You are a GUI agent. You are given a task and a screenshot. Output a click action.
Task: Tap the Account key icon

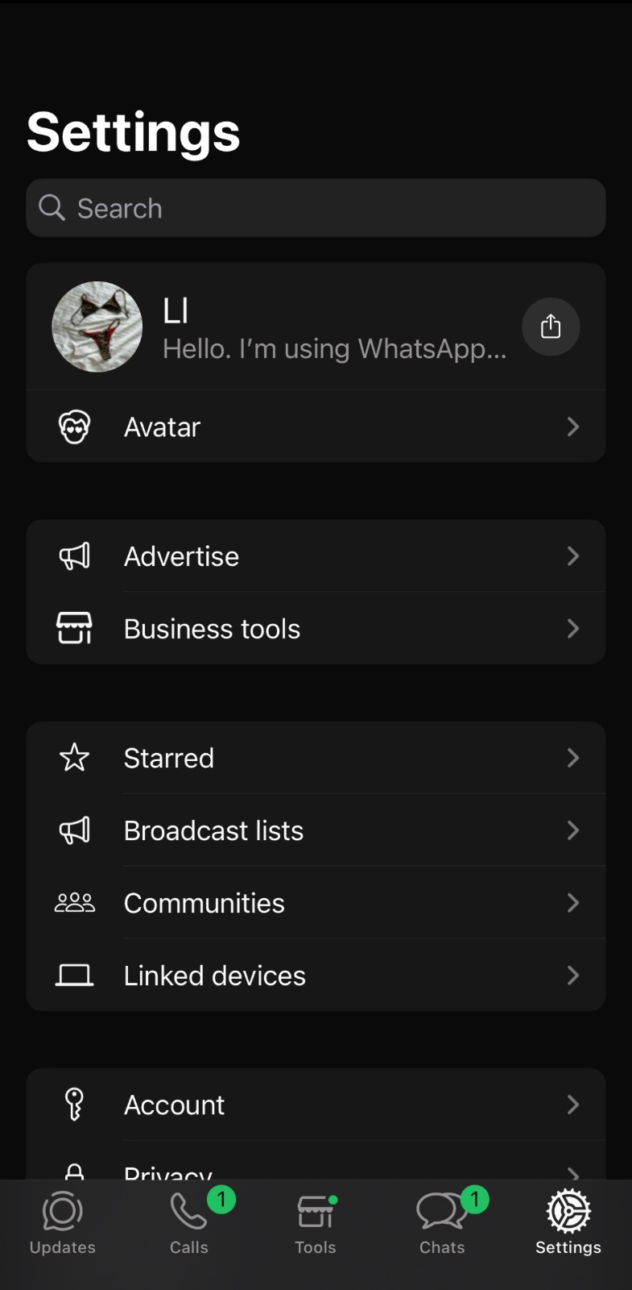tap(74, 1105)
